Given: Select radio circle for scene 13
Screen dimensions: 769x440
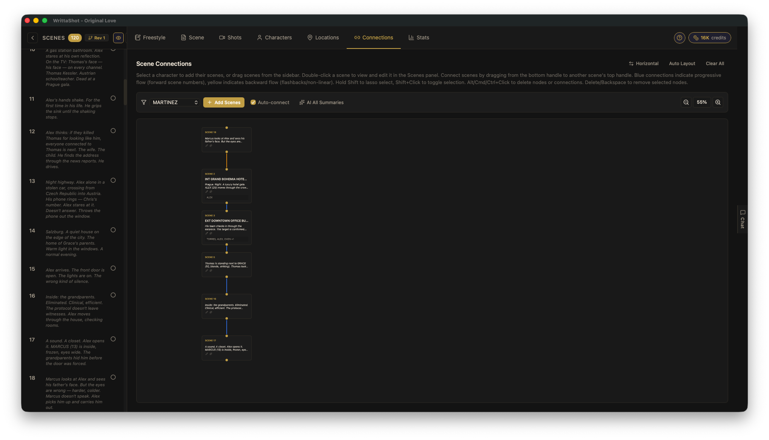Looking at the screenshot, I should point(113,181).
